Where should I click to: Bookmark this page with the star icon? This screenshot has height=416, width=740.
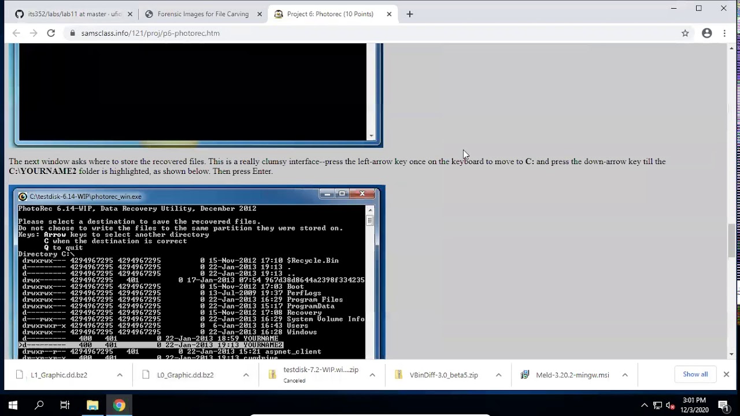[x=685, y=33]
